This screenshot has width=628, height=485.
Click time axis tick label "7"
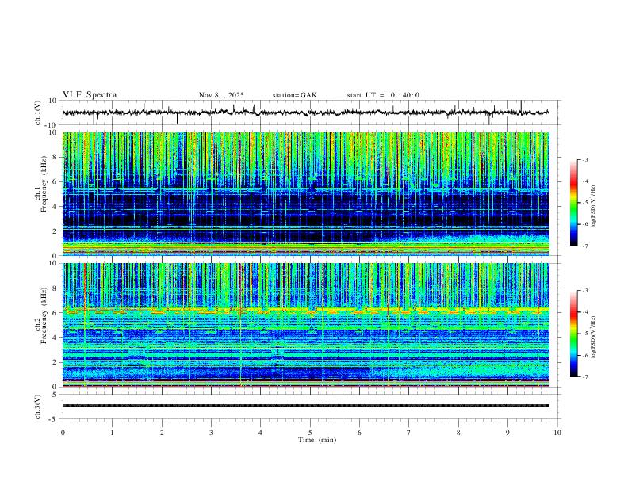coord(409,433)
